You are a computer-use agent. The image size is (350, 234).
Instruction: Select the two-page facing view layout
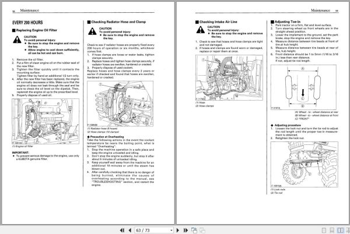click(340, 230)
